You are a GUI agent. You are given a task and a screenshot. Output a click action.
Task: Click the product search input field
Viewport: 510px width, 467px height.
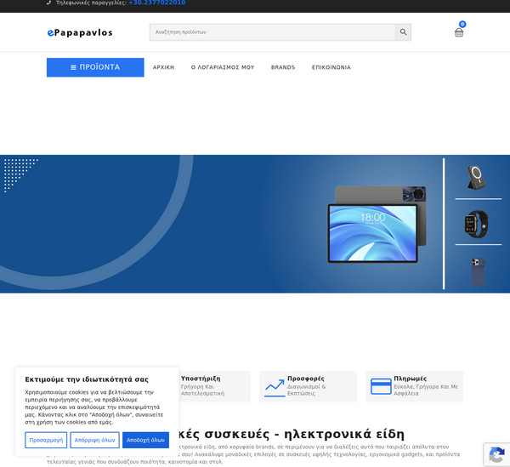point(273,32)
